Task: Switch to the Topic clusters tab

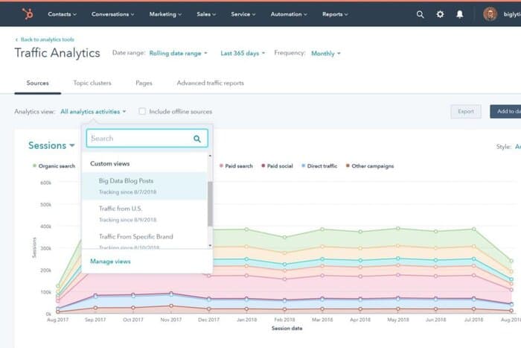Action: tap(92, 83)
